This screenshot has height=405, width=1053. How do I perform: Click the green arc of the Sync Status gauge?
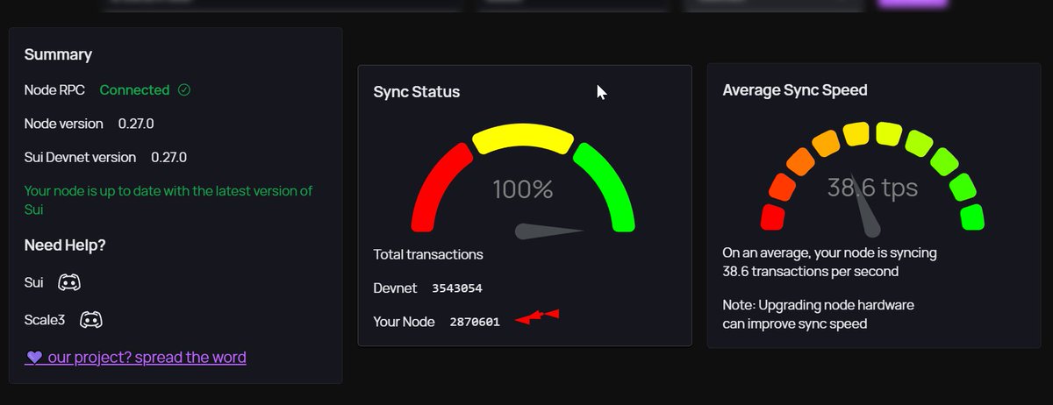(x=607, y=188)
